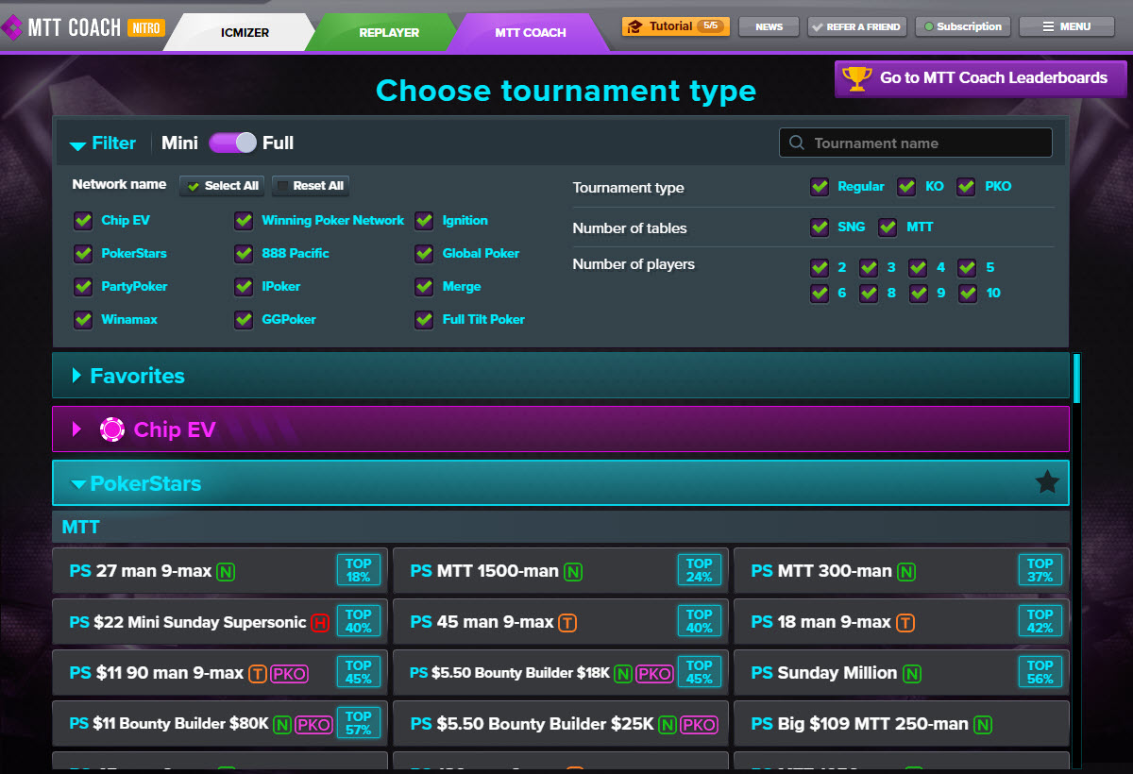Click the N badge on Sunday Million
Screen dimensions: 1133x774
[x=911, y=674]
